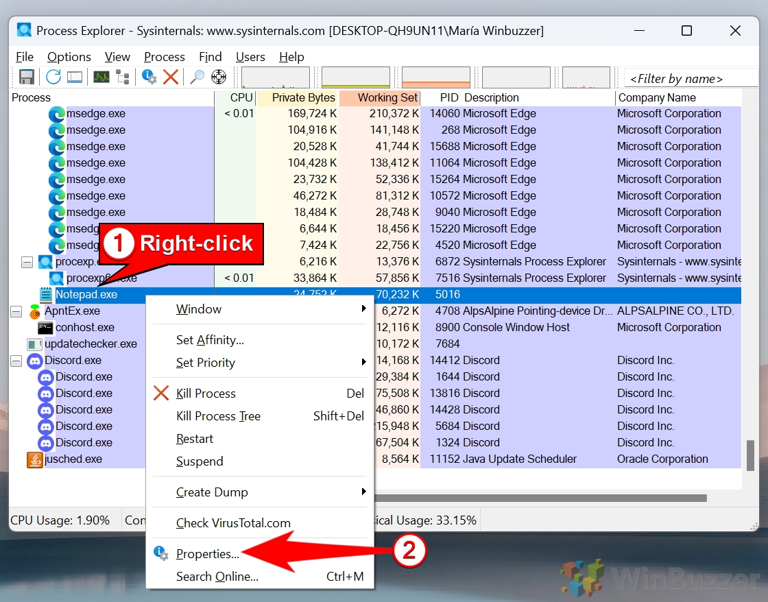768x602 pixels.
Task: Click the Save toolbar icon
Action: (x=26, y=77)
